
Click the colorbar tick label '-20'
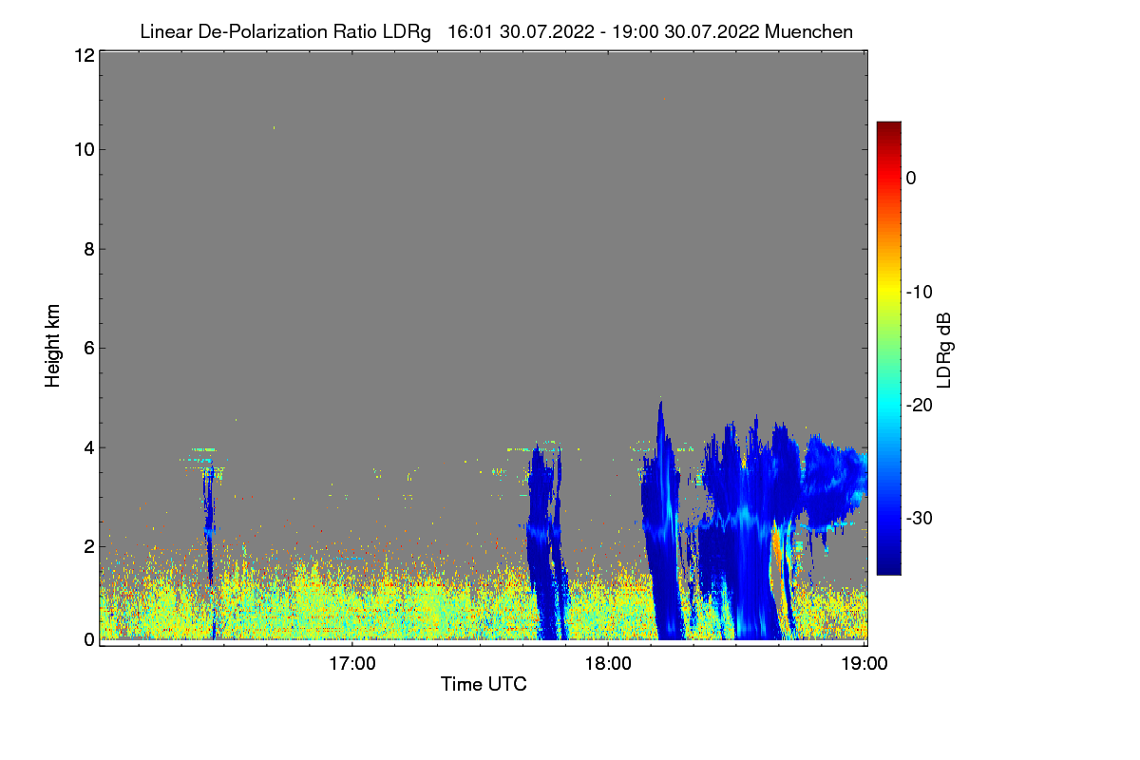pos(919,405)
